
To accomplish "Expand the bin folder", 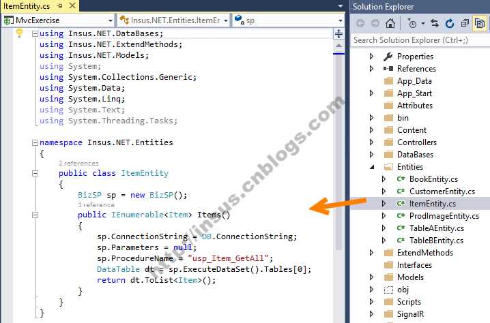I will pos(371,118).
